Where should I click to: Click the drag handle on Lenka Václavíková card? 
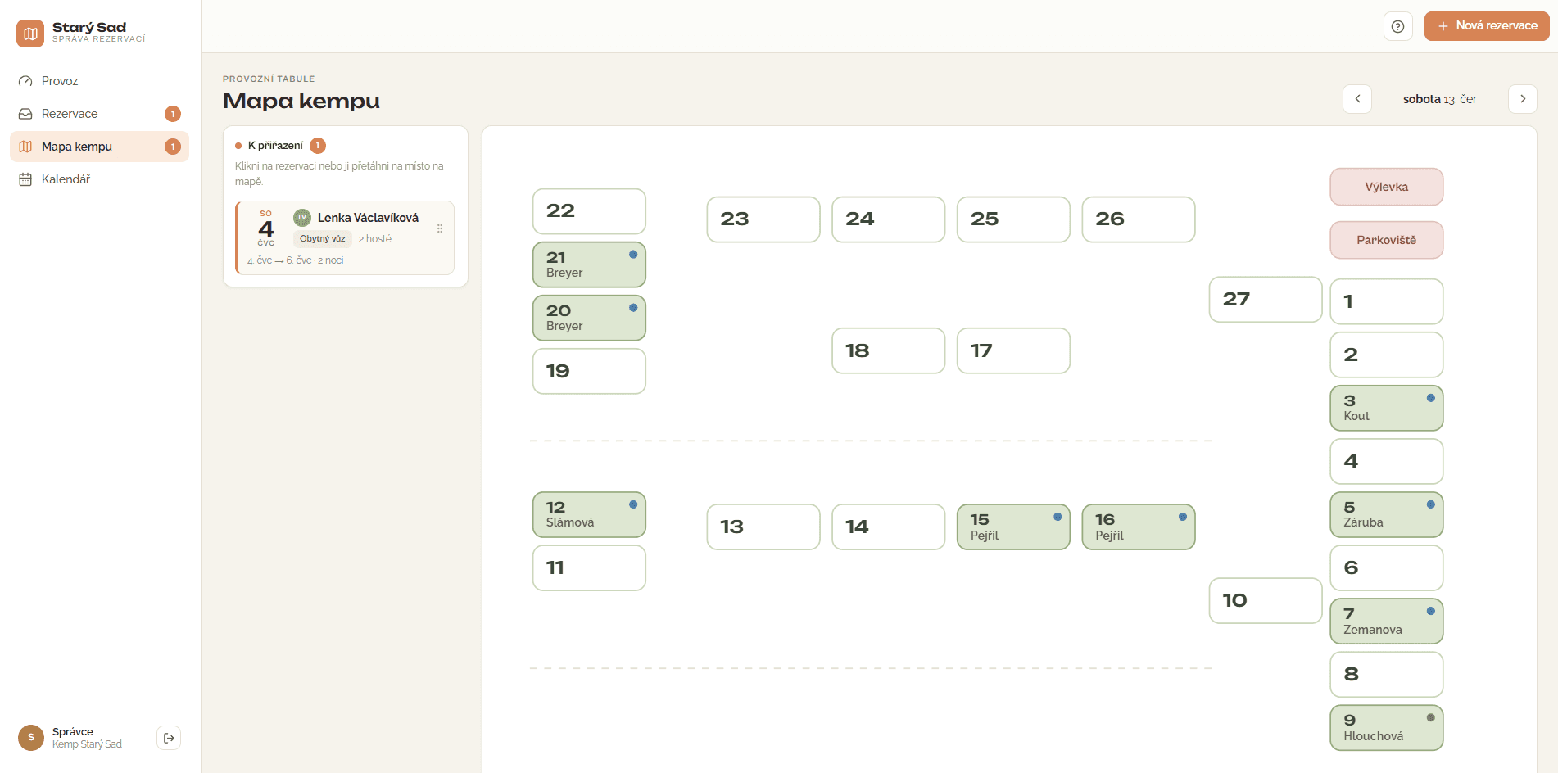click(440, 228)
